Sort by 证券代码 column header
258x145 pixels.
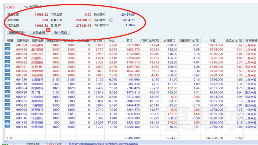tap(23, 41)
